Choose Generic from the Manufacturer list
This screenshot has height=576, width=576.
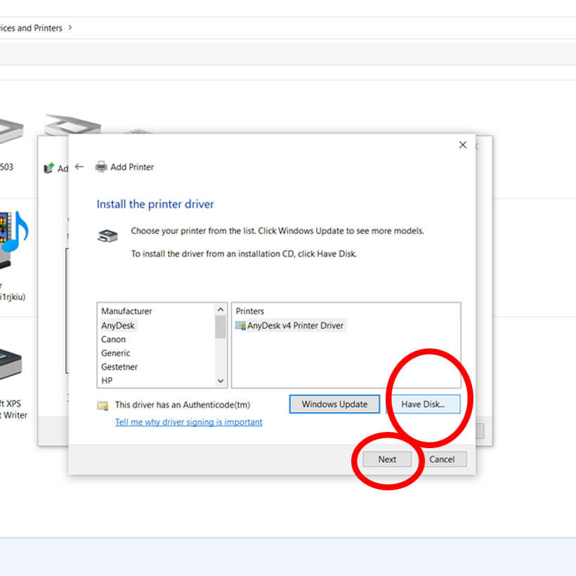116,353
